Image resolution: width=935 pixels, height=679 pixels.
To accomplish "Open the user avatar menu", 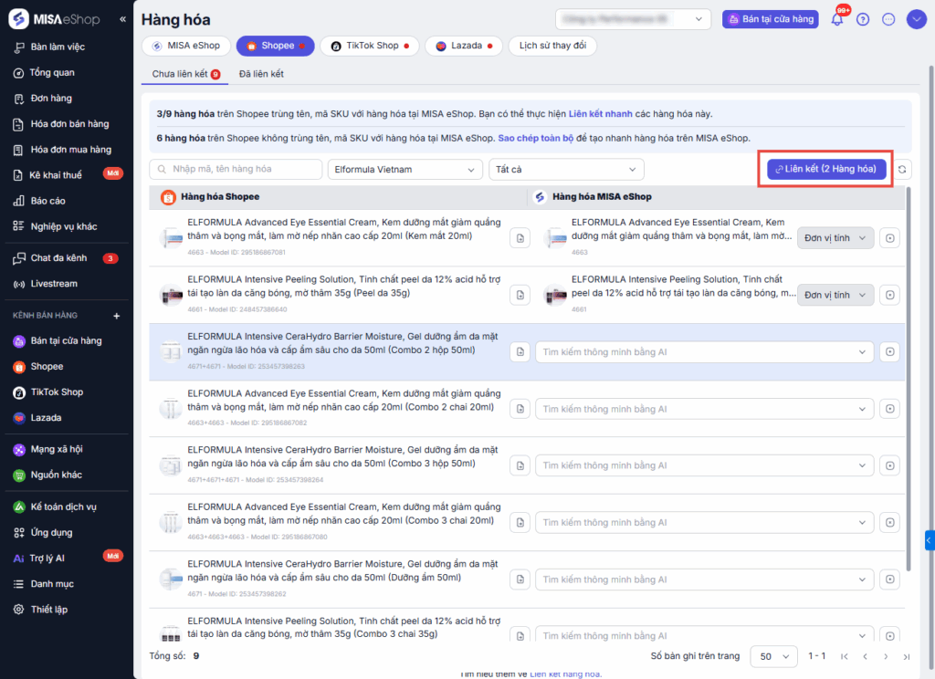I will (x=916, y=19).
